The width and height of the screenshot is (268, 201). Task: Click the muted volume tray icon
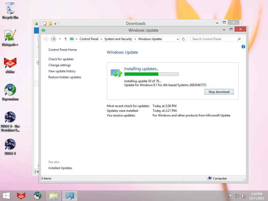pyautogui.click(x=243, y=196)
